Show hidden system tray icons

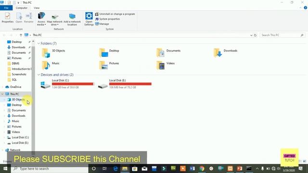[x=257, y=169]
